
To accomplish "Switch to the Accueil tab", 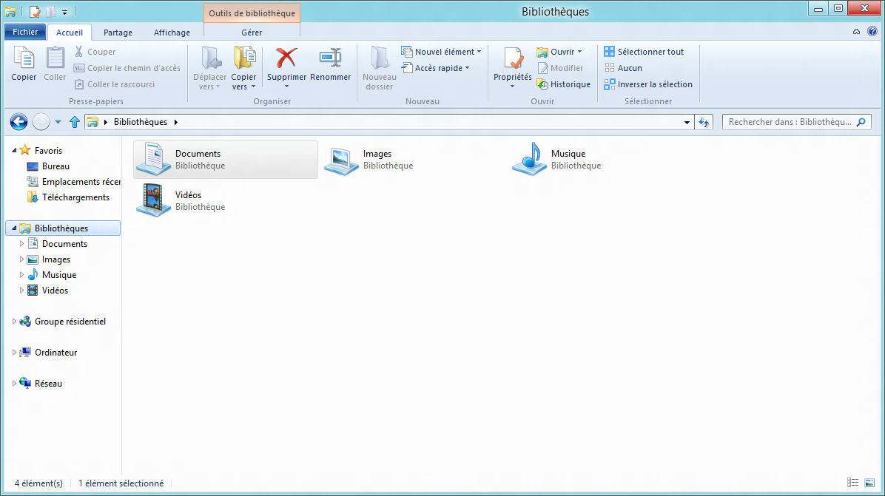I will (70, 32).
